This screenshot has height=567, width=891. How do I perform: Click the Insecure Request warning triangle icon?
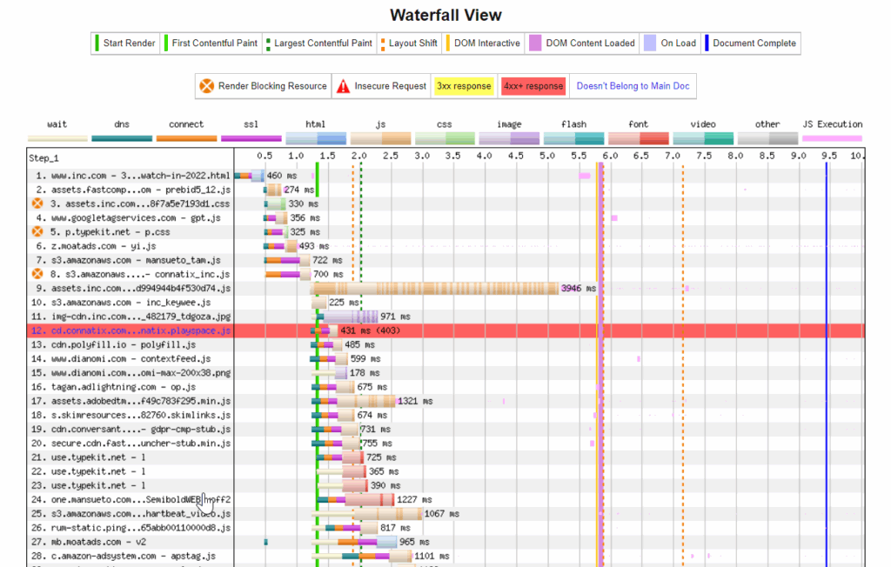tap(343, 86)
